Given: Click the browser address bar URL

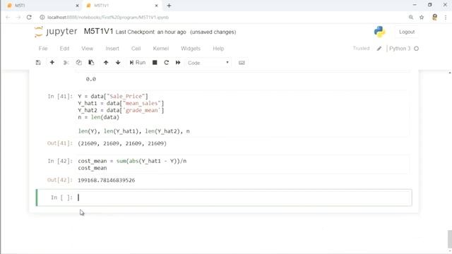Looking at the screenshot, I should (108, 17).
